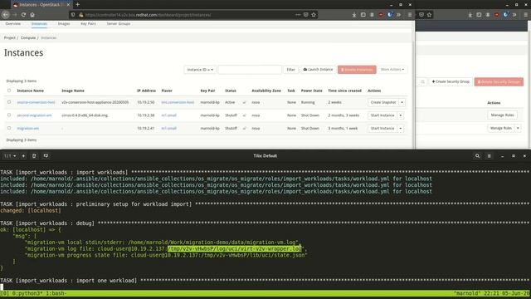This screenshot has height=299, width=531.
Task: Click Tilix add terminal right icon
Action: (34, 155)
